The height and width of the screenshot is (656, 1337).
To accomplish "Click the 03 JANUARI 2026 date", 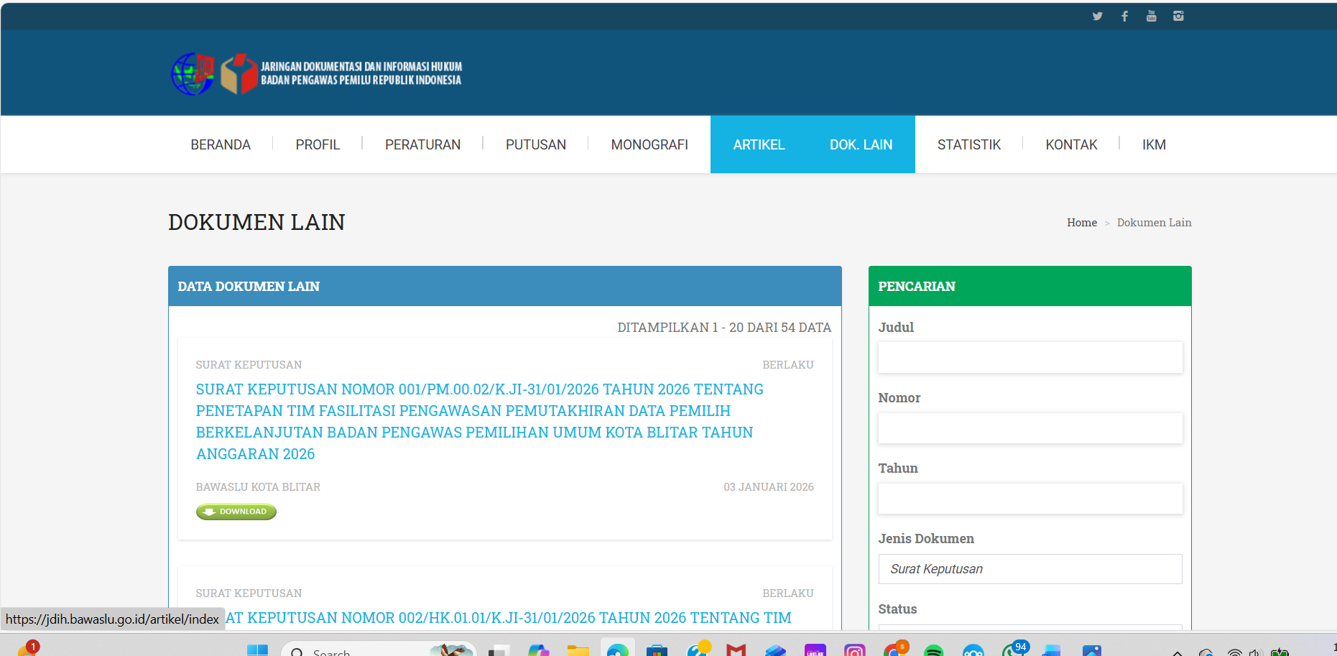I will 769,487.
